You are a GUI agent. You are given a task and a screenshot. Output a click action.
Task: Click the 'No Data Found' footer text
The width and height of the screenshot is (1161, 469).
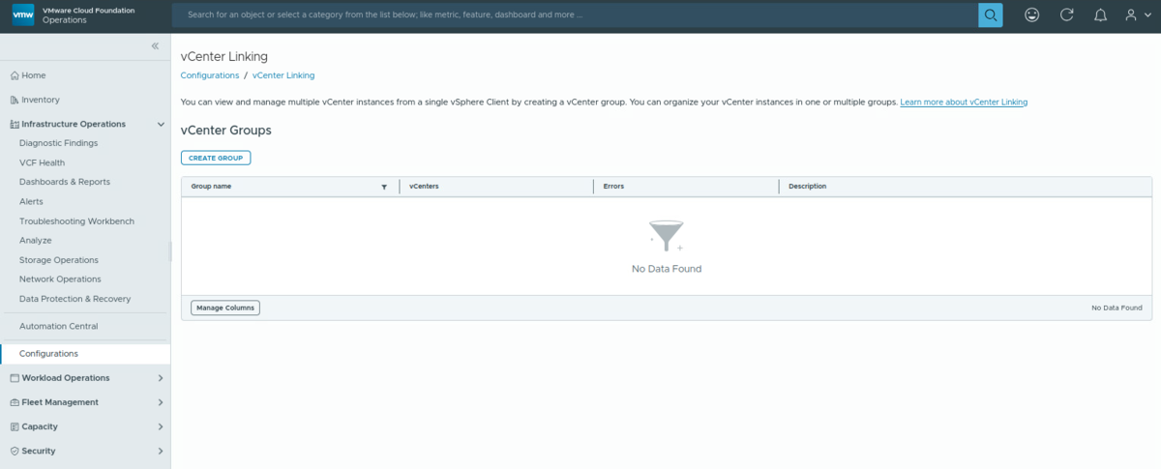pyautogui.click(x=1116, y=308)
